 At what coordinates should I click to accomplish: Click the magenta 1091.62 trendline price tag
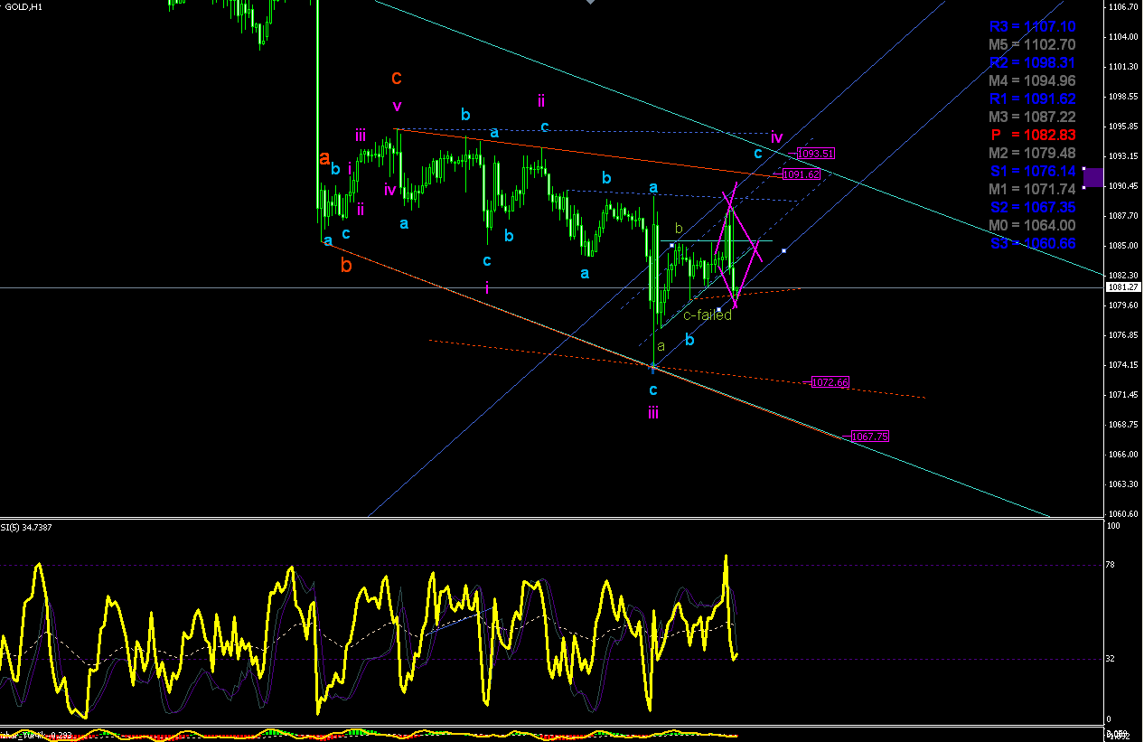[x=801, y=174]
